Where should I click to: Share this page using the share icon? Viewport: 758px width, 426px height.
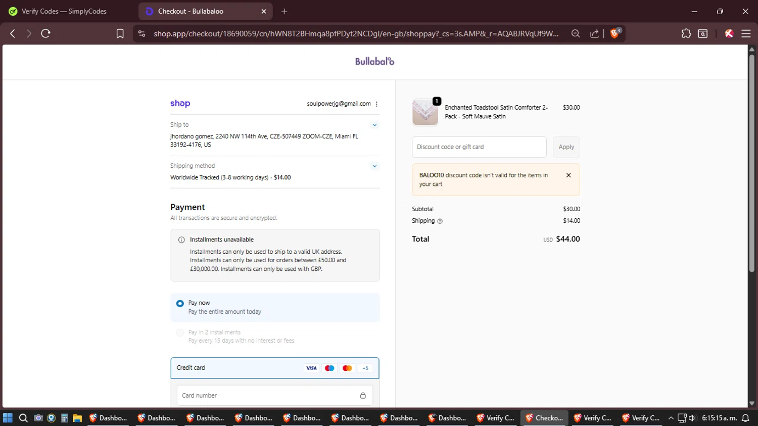(594, 33)
